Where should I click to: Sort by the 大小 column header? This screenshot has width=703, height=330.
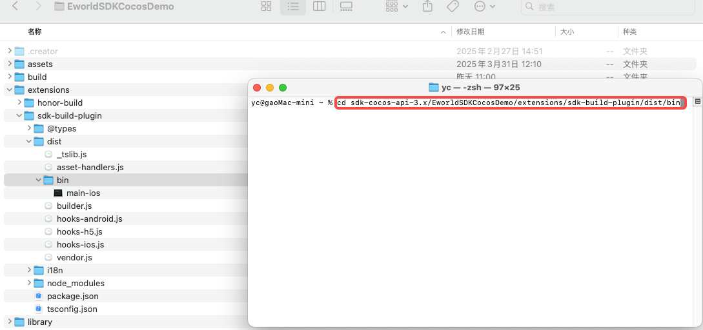[567, 32]
